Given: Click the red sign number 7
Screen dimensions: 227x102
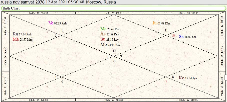Looking at the screenshot, I should point(166,82).
